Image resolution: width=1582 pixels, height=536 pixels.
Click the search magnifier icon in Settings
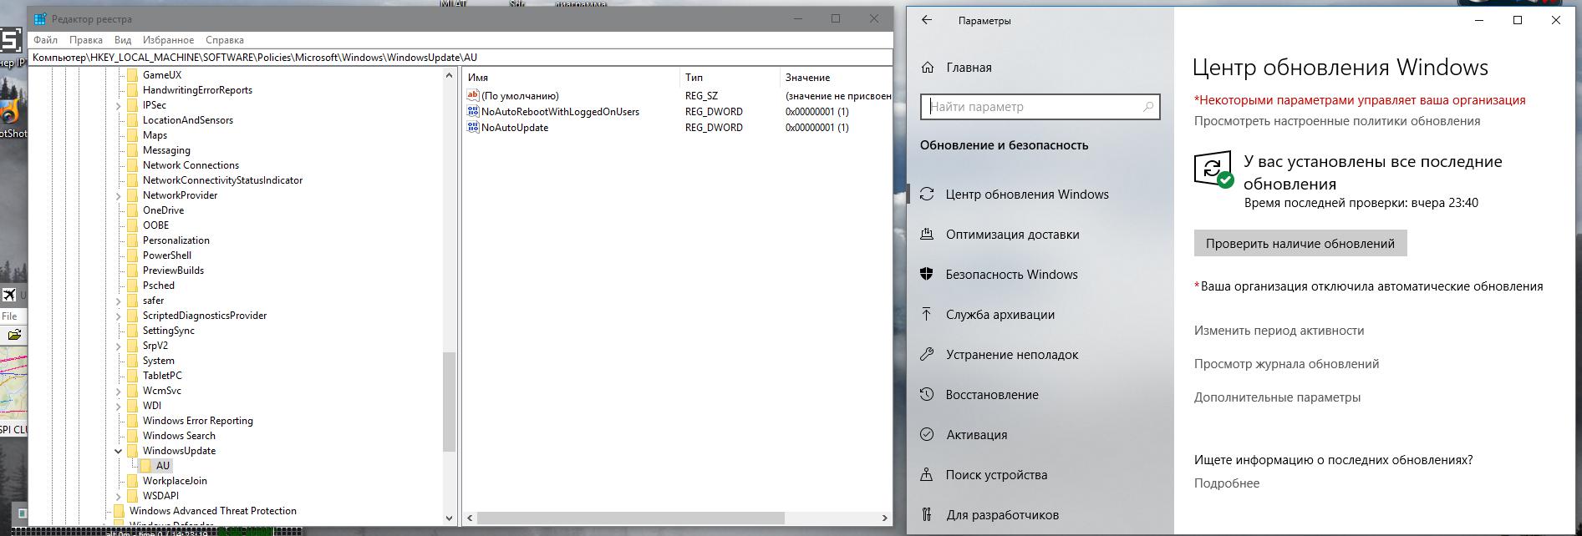coord(1148,107)
